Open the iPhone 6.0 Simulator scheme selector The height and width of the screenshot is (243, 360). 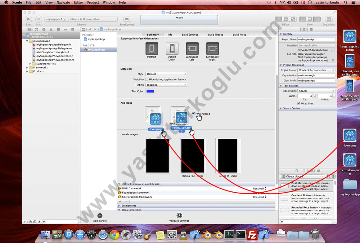click(93, 19)
